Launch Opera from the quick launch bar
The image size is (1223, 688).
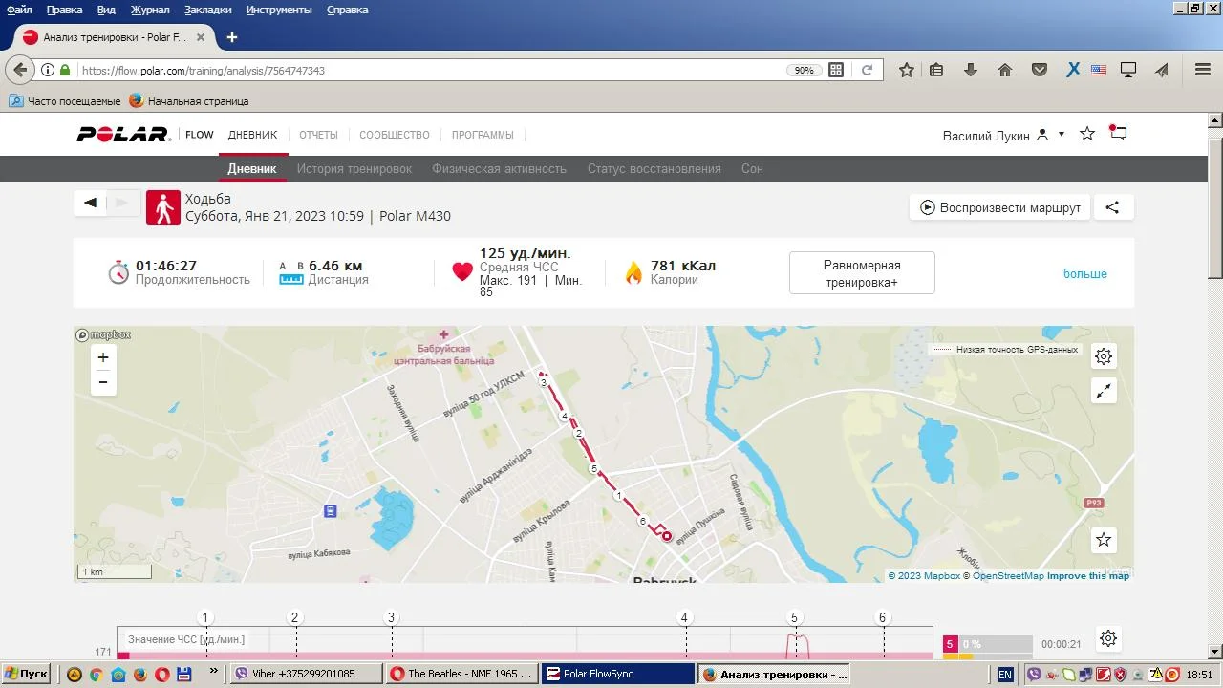161,674
